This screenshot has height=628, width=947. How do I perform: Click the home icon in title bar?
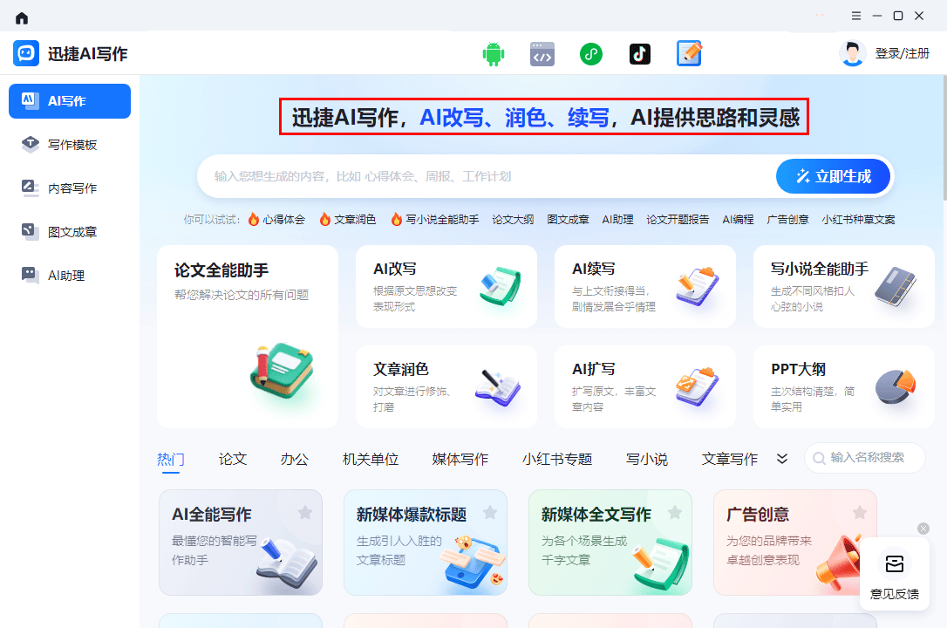click(22, 17)
